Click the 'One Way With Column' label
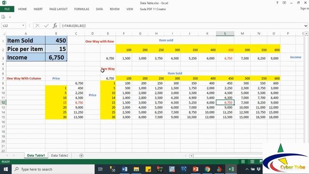Image resolution: width=309 pixels, height=174 pixels. (x=24, y=78)
